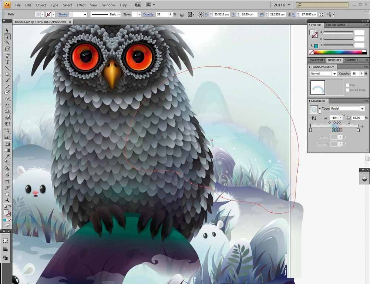
Task: Open the ZUTTO workspace switcher
Action: coord(282,5)
